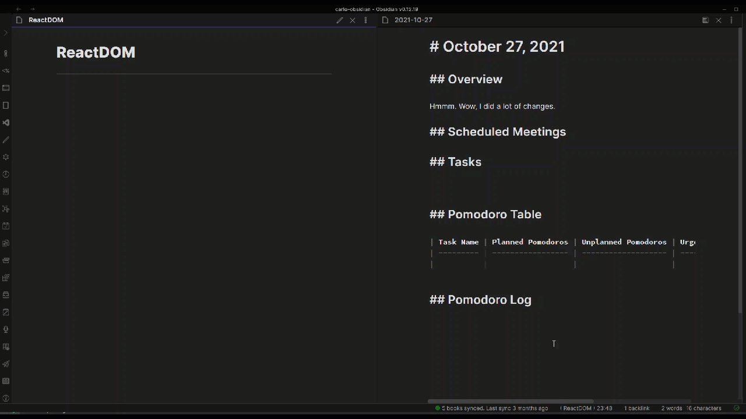Click the calendar-with-check ribbon icon

pyautogui.click(x=6, y=226)
